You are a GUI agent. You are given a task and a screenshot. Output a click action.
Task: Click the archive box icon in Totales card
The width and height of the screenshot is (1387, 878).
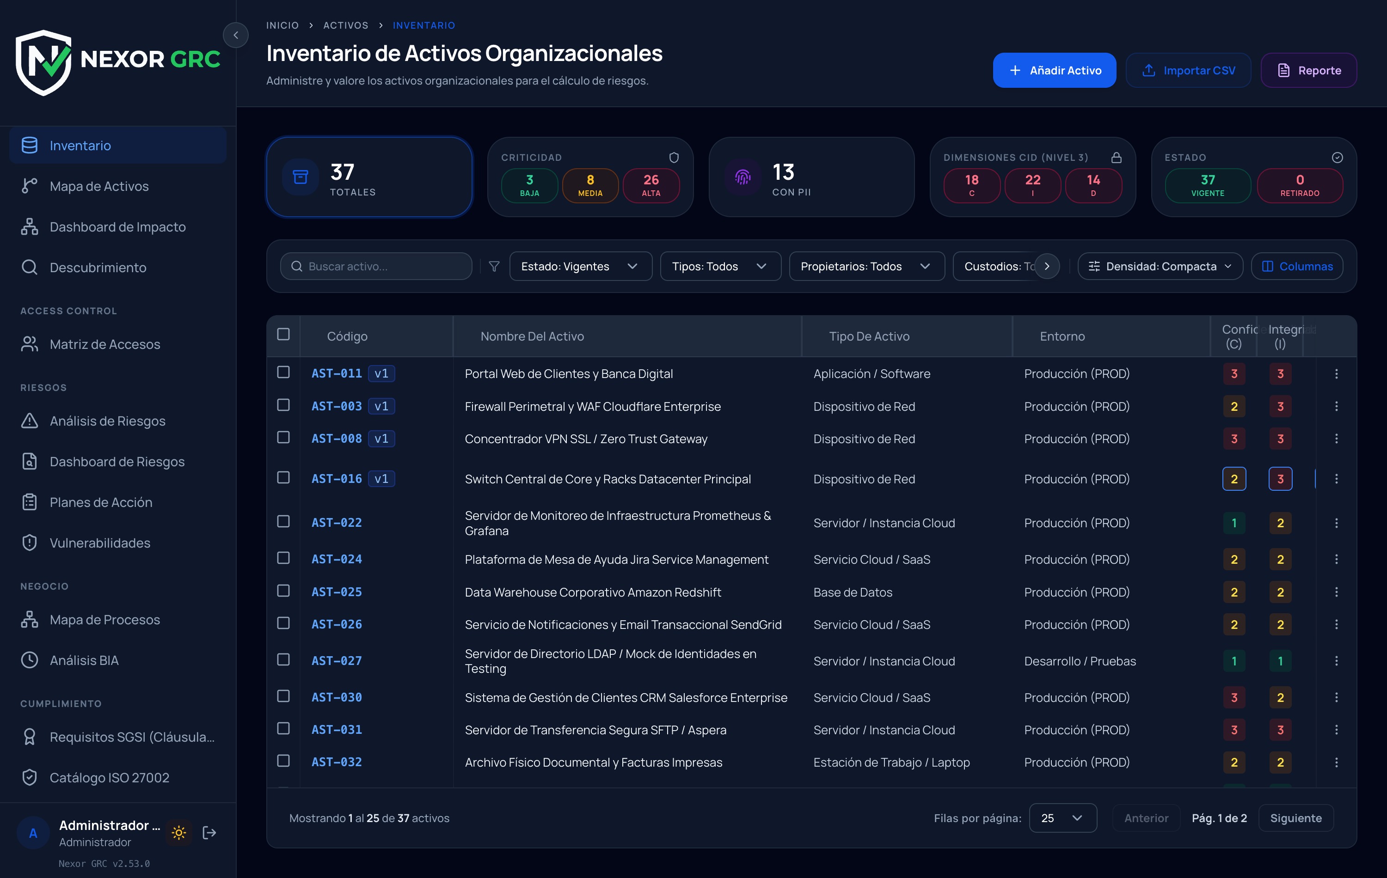301,177
